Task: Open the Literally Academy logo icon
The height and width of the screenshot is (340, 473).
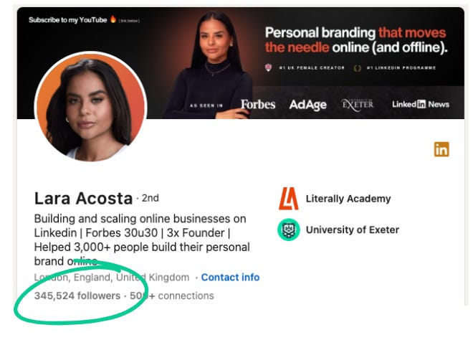Action: 288,199
